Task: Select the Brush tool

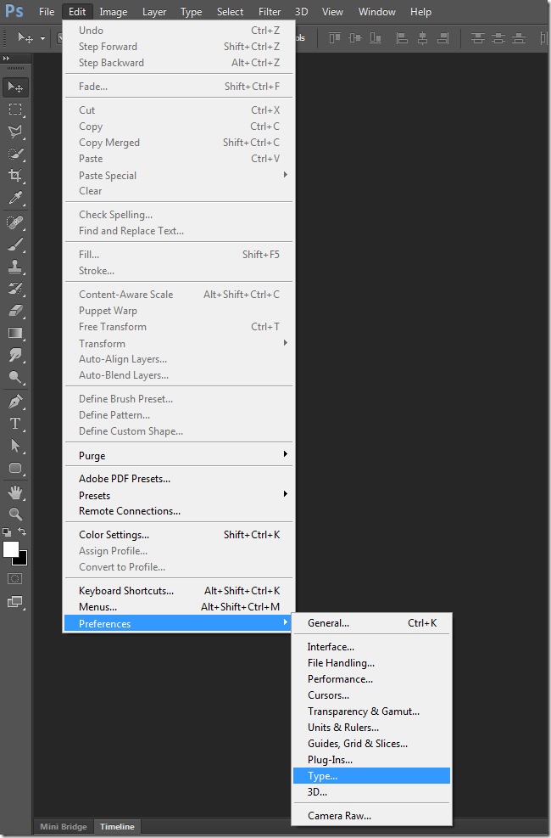Action: [x=15, y=245]
